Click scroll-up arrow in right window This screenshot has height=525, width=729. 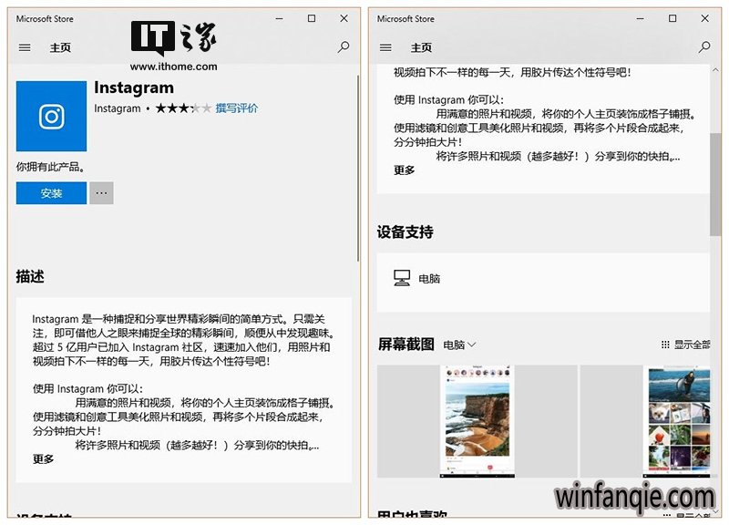[715, 70]
